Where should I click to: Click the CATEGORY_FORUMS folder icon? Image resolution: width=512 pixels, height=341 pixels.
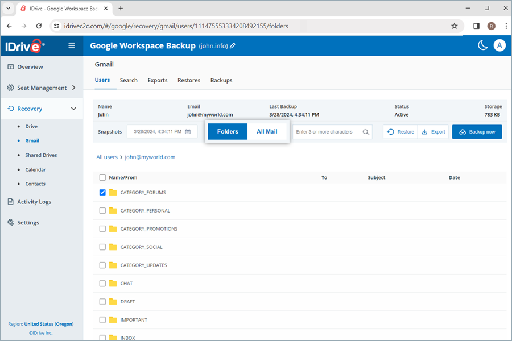[113, 193]
